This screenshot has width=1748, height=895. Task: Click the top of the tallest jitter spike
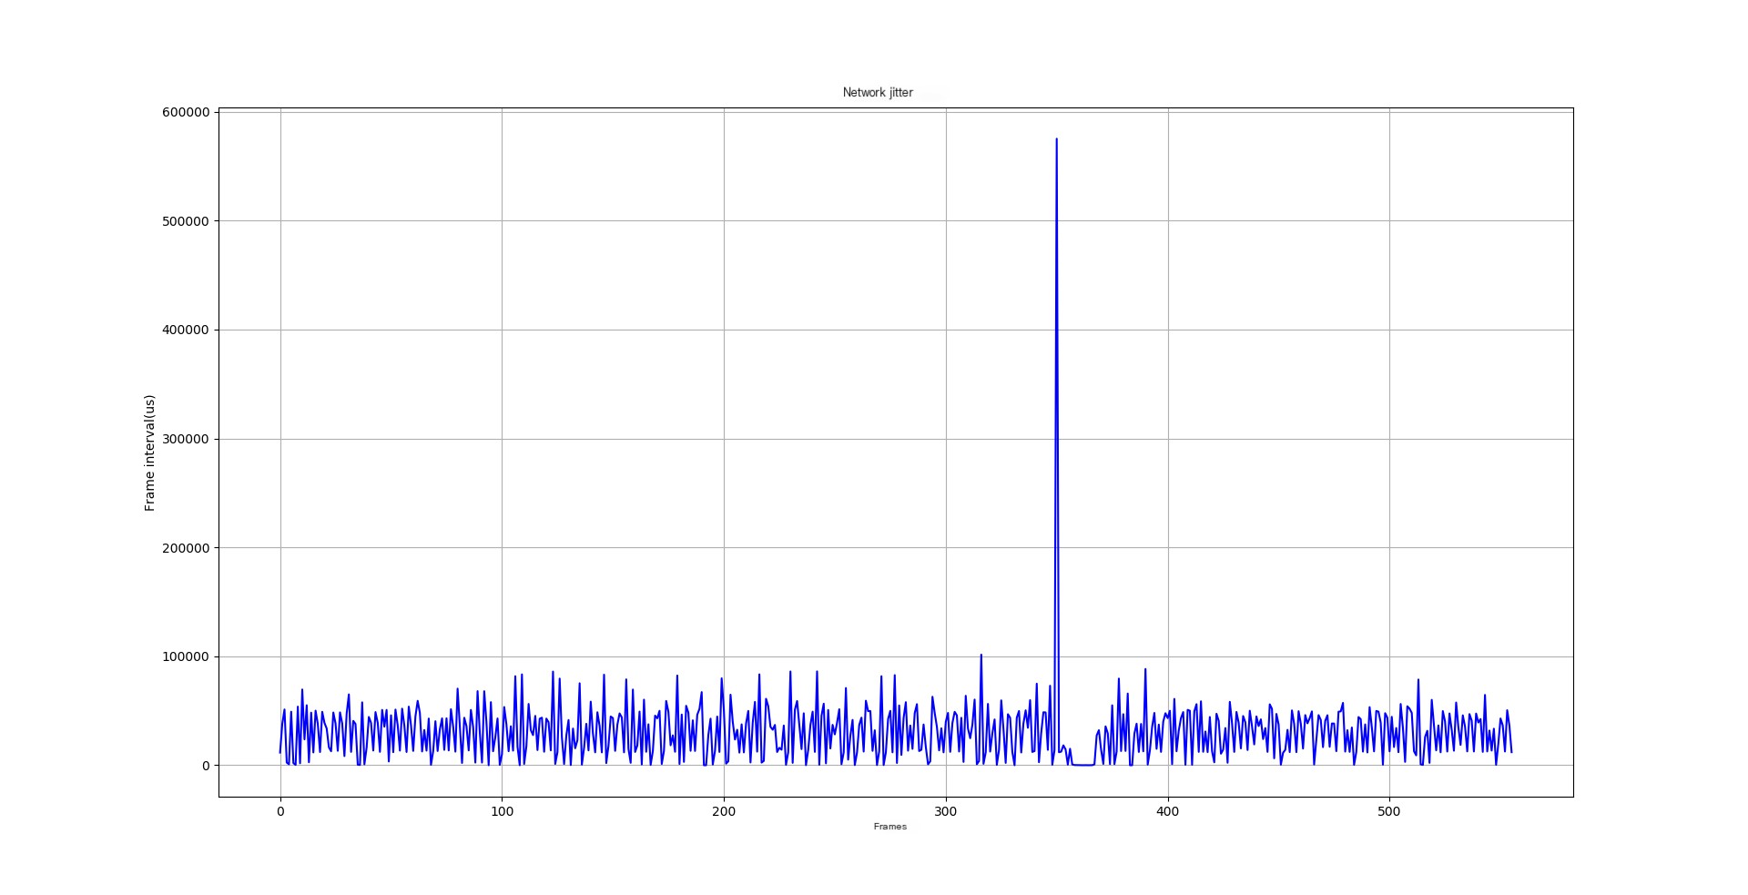coord(1056,139)
